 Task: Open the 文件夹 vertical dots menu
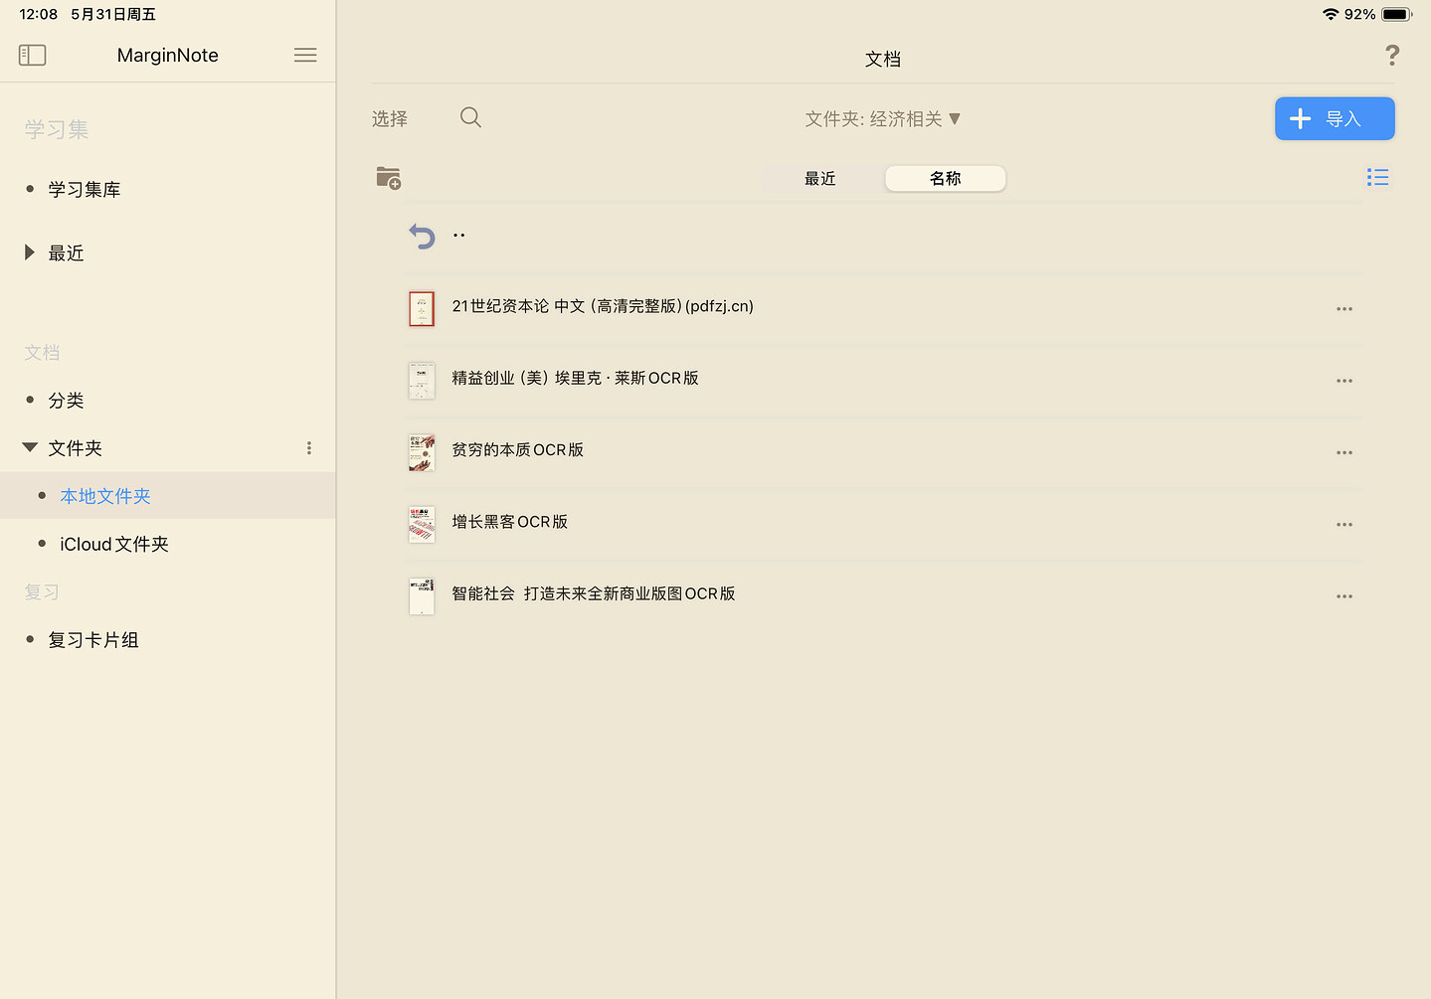pos(309,448)
